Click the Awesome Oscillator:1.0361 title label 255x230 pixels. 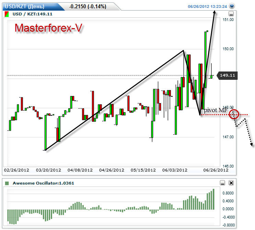tap(43, 183)
